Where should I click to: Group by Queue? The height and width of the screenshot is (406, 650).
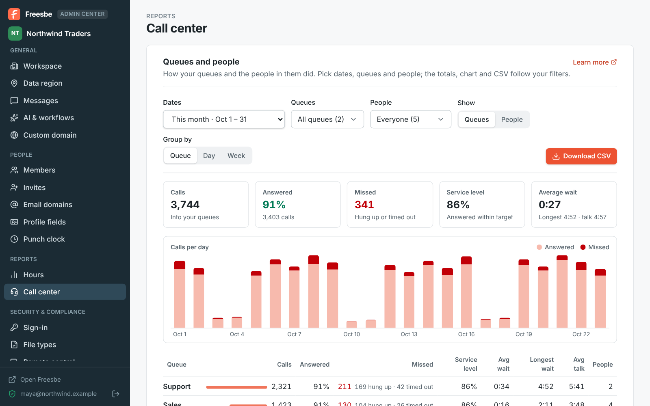[180, 155]
